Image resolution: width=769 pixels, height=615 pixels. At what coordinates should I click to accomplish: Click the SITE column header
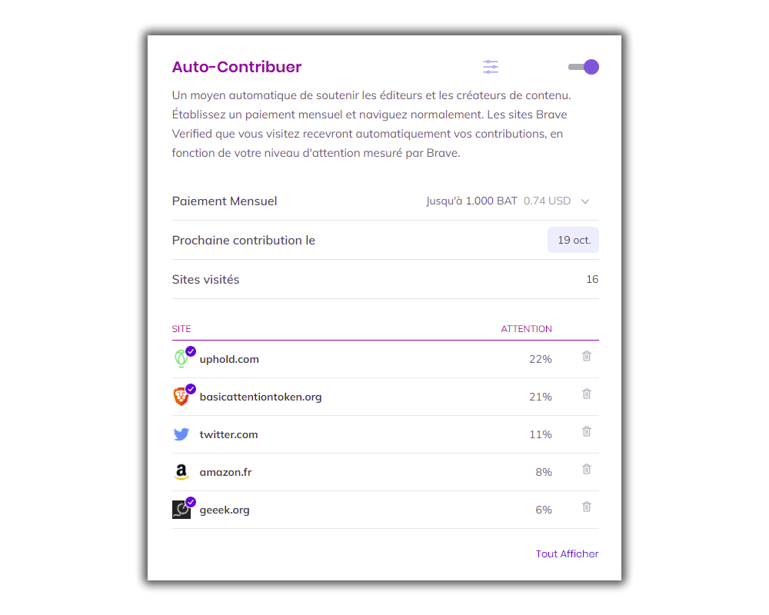pyautogui.click(x=181, y=328)
